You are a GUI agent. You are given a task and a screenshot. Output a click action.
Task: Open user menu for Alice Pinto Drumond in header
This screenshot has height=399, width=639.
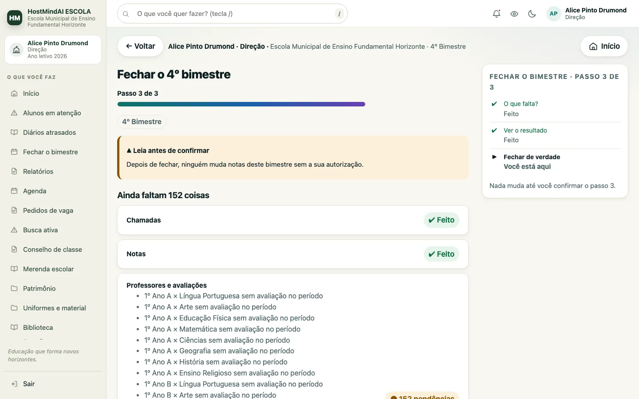(x=587, y=14)
